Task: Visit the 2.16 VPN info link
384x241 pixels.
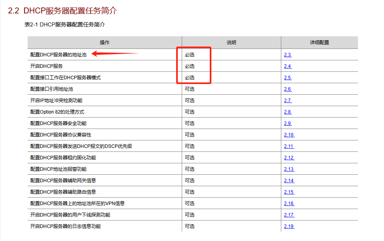Action: [x=289, y=204]
